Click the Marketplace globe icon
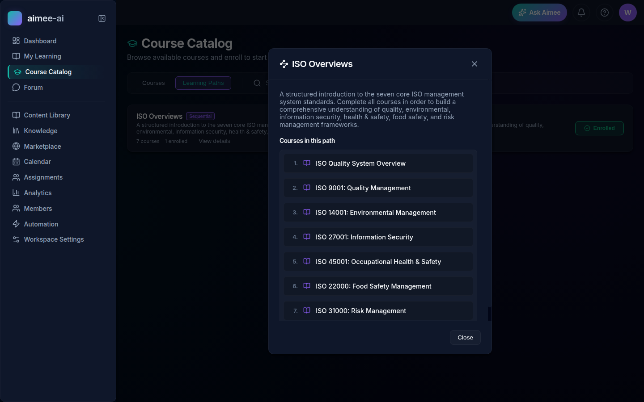 pyautogui.click(x=16, y=147)
